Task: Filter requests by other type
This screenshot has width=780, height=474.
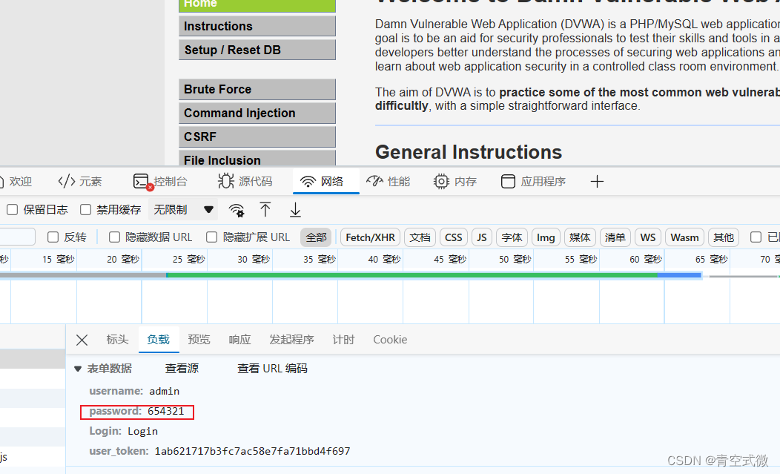Action: (x=724, y=237)
